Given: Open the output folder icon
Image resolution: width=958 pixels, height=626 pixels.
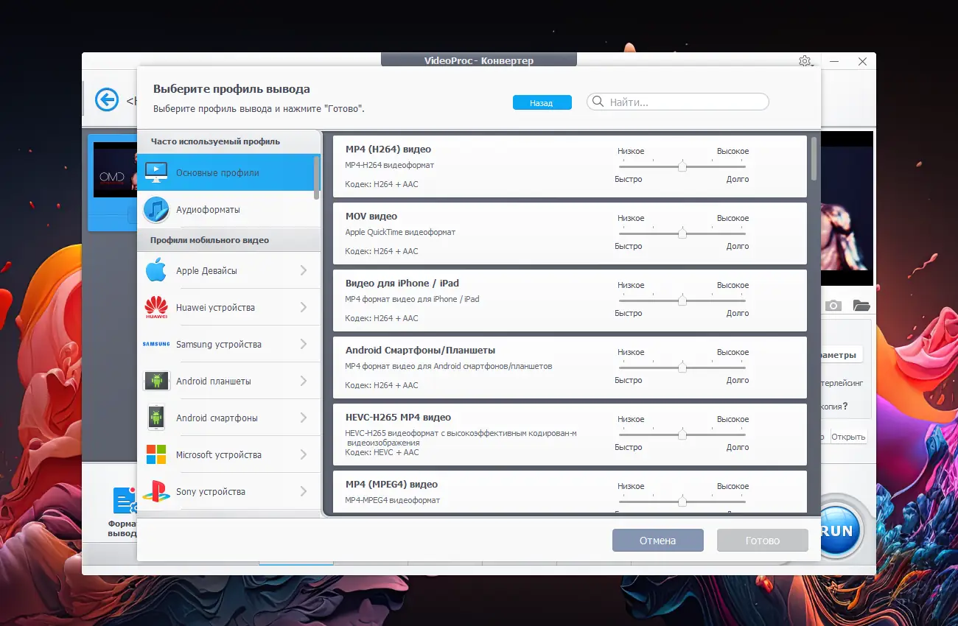Looking at the screenshot, I should pos(861,306).
